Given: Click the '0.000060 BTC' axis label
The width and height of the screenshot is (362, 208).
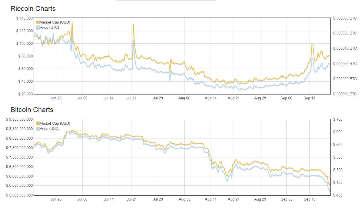Looking at the screenshot, I should (x=345, y=18).
